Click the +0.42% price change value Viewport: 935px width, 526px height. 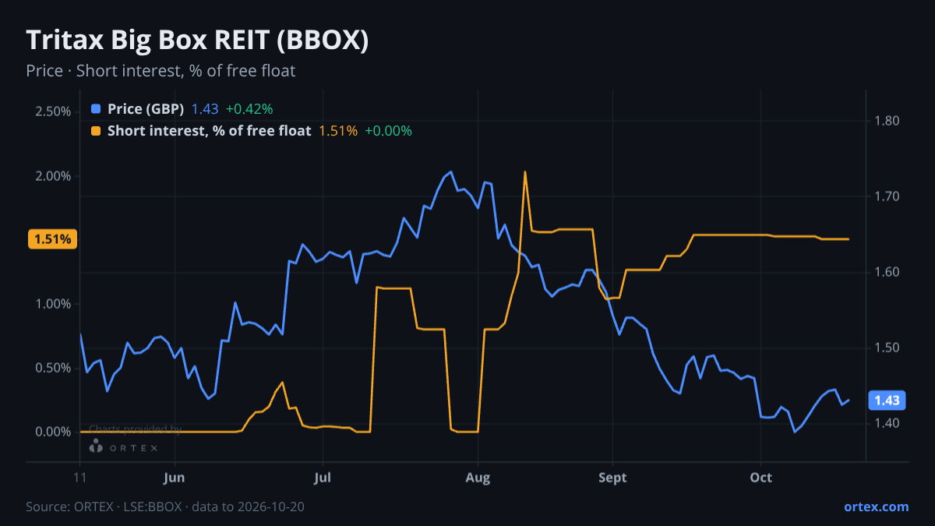[x=249, y=109]
